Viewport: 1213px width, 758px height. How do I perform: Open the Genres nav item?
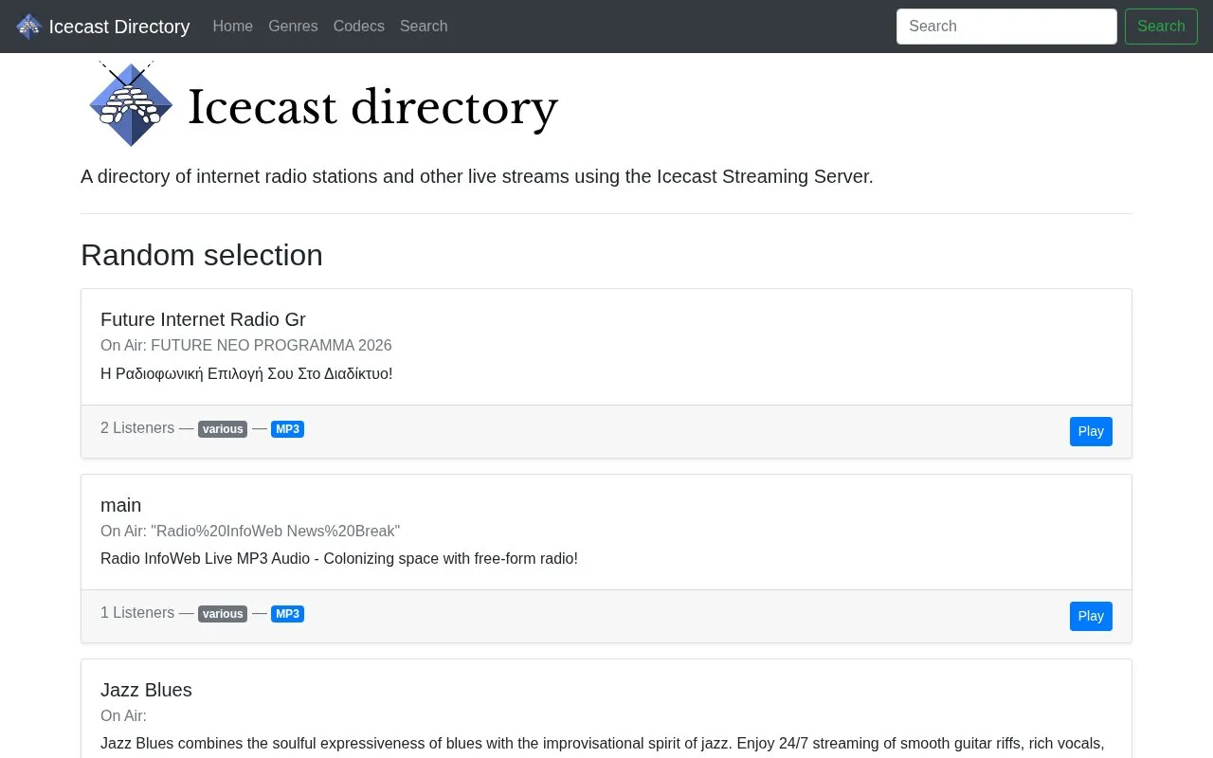(x=293, y=27)
